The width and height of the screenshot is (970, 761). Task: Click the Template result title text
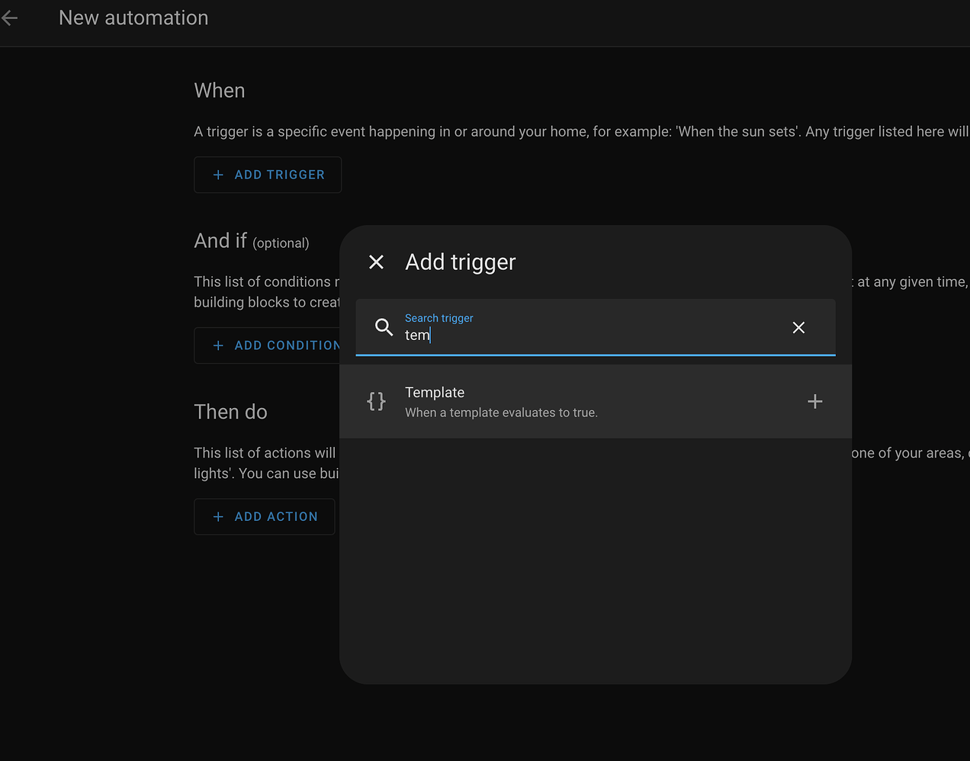(435, 392)
